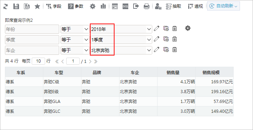Click the 透视 pivot button
This screenshot has width=253, height=130.
(x=196, y=6)
